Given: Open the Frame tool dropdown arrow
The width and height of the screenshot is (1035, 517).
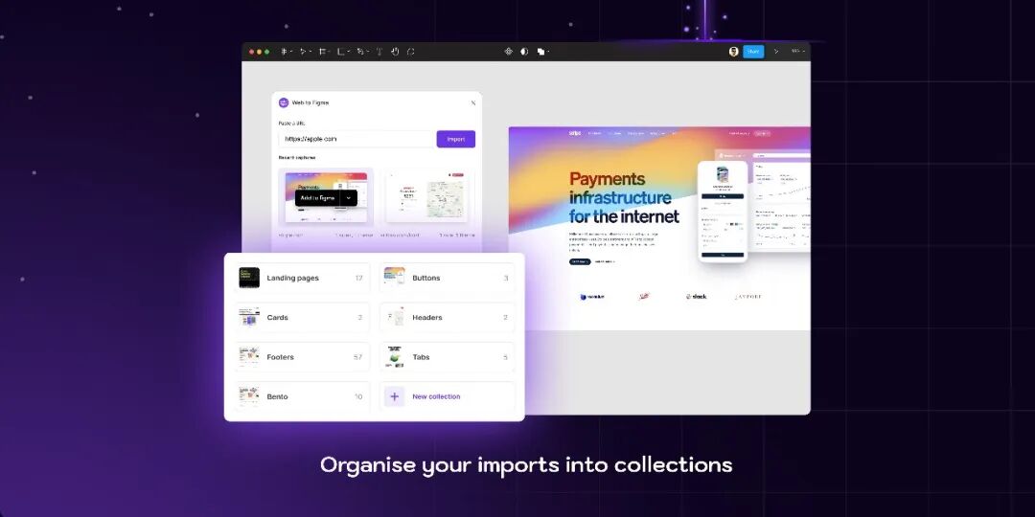Looking at the screenshot, I should click(x=330, y=52).
